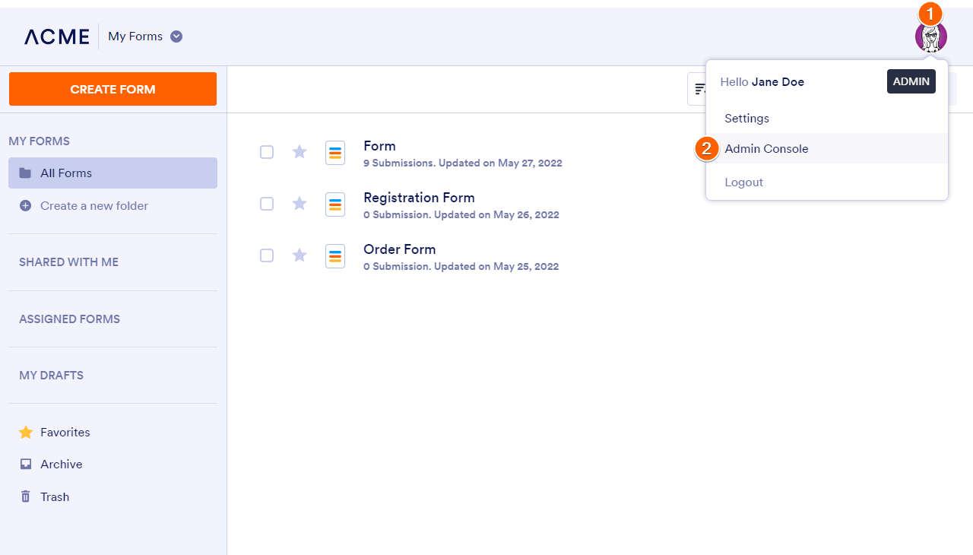Expand the My Forms dropdown arrow
This screenshot has height=555, width=973.
(x=176, y=36)
